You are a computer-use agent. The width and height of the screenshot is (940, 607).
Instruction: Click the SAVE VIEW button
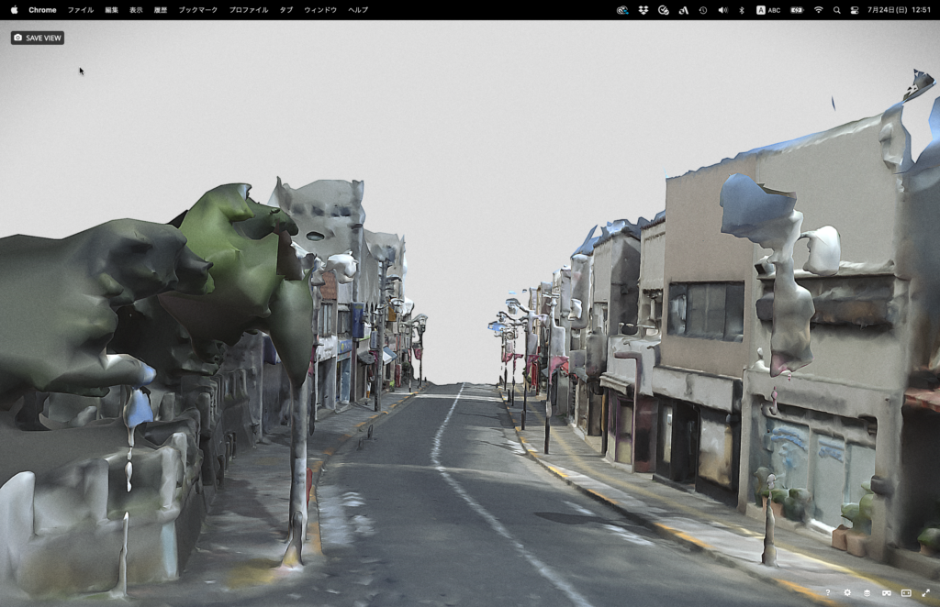38,38
